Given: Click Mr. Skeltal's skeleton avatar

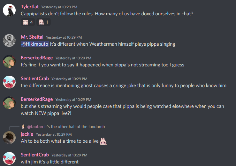Looking at the screenshot, I should pos(9,41).
